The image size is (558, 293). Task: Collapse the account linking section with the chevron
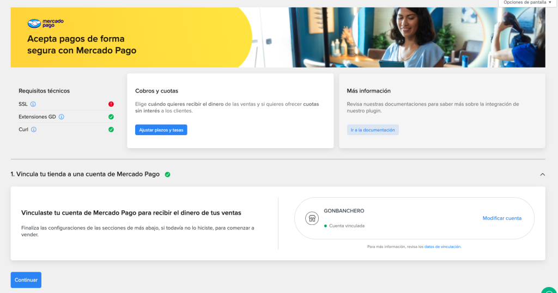point(542,174)
